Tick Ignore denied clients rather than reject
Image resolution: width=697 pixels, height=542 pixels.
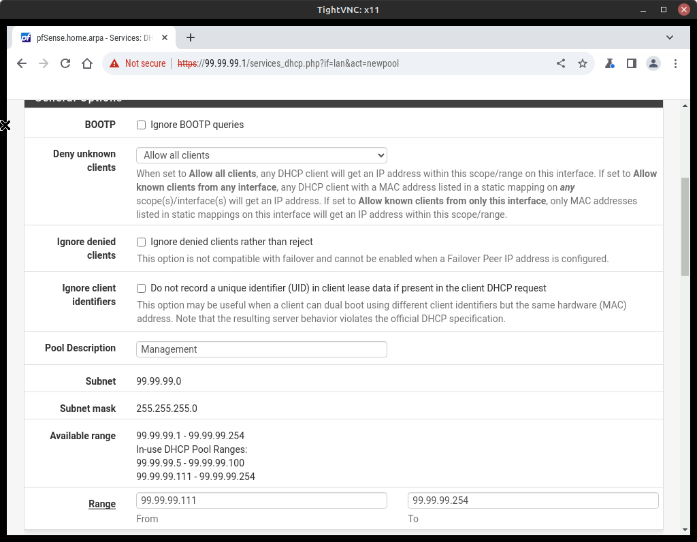click(x=141, y=242)
